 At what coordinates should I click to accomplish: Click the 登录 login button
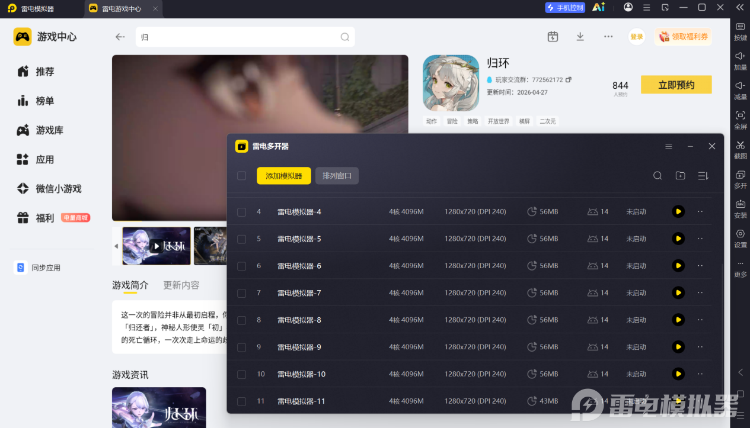tap(637, 37)
